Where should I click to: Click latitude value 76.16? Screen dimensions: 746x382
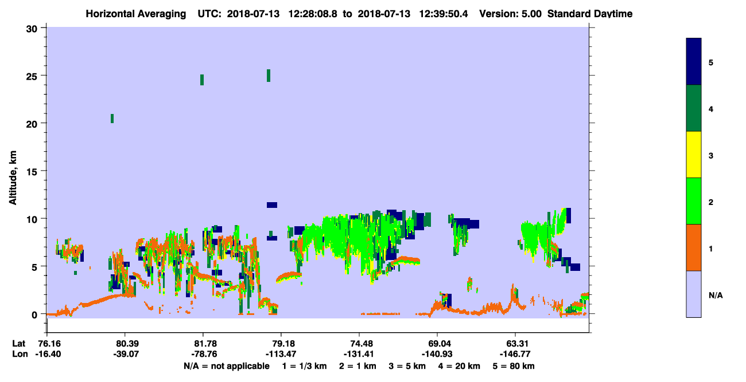(x=49, y=344)
